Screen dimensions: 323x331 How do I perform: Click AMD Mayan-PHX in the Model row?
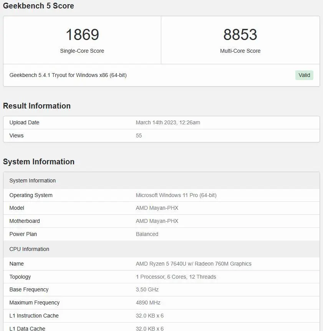coord(157,208)
